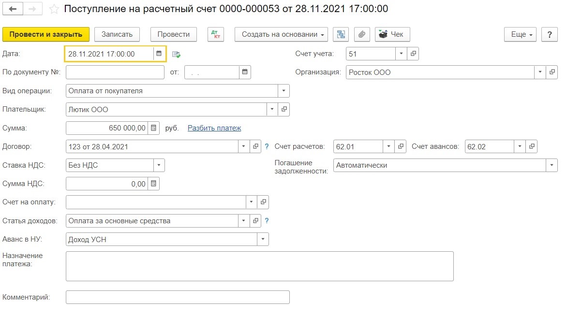Image resolution: width=567 pixels, height=331 pixels.
Task: Expand Вид операции dropdown list
Action: click(283, 91)
